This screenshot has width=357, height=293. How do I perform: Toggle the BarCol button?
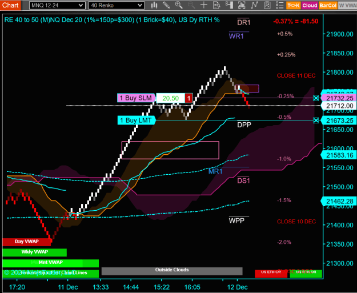328,6
